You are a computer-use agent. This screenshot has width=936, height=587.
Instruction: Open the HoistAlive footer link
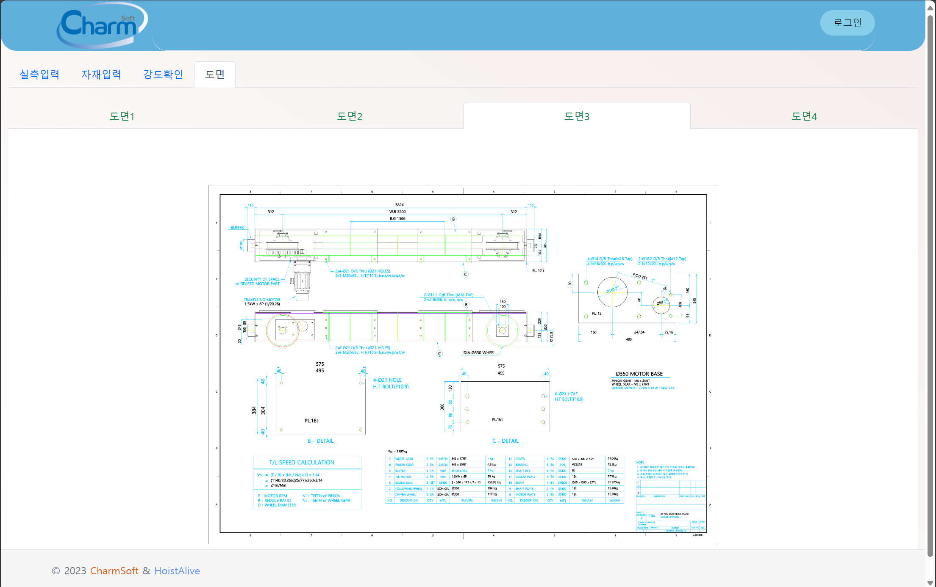pyautogui.click(x=177, y=571)
